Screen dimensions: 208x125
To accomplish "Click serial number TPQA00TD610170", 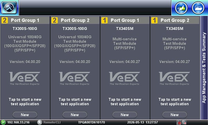I will click(x=92, y=122).
